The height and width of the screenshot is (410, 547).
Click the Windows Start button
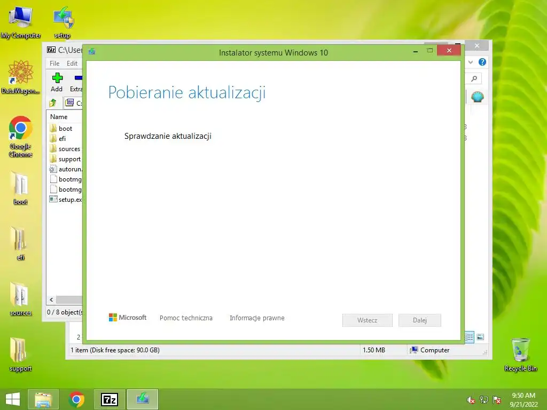[x=13, y=399]
